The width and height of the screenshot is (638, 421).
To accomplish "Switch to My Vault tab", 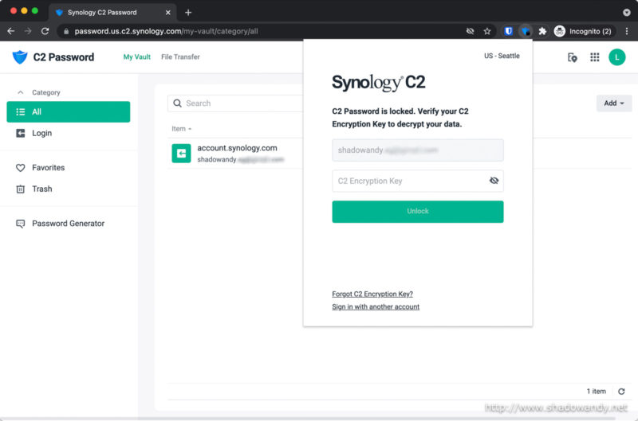I will coord(136,57).
